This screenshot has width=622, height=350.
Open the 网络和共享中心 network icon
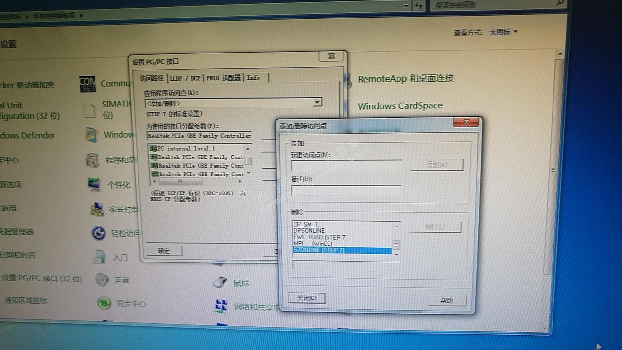(222, 306)
